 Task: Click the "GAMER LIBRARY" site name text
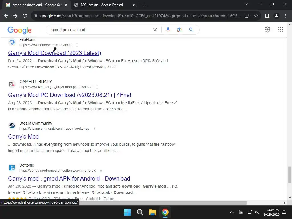36,82
